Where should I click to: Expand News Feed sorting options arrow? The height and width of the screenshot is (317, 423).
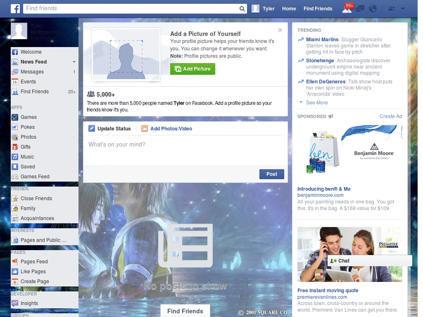click(74, 62)
